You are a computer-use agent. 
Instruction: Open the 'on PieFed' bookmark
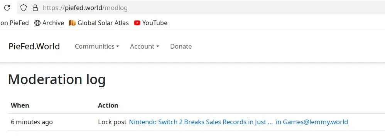click(15, 23)
